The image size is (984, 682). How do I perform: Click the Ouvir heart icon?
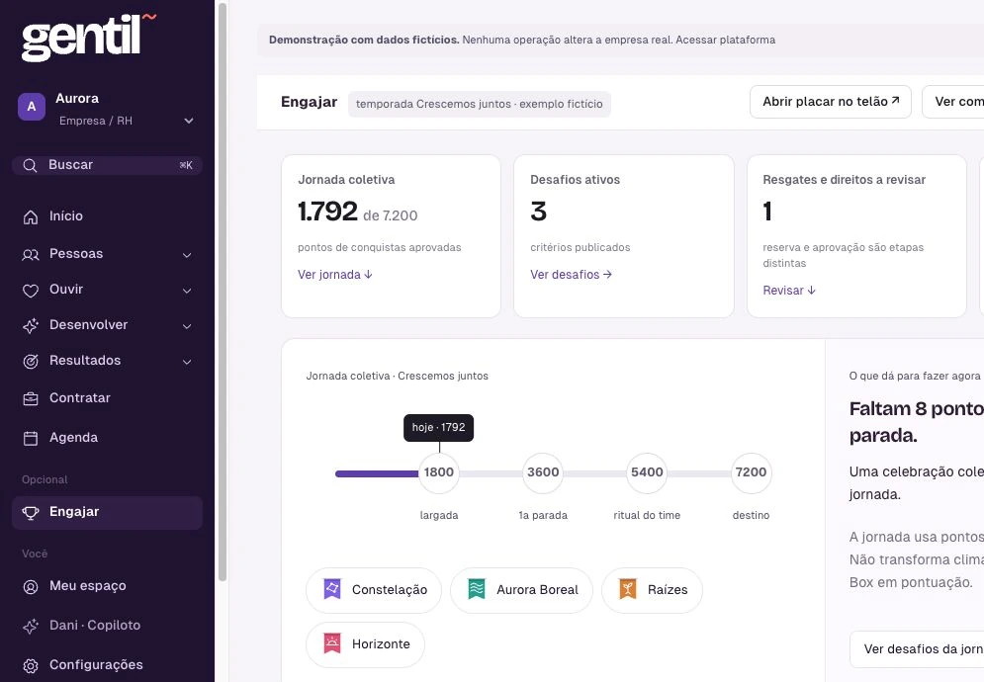pyautogui.click(x=30, y=291)
